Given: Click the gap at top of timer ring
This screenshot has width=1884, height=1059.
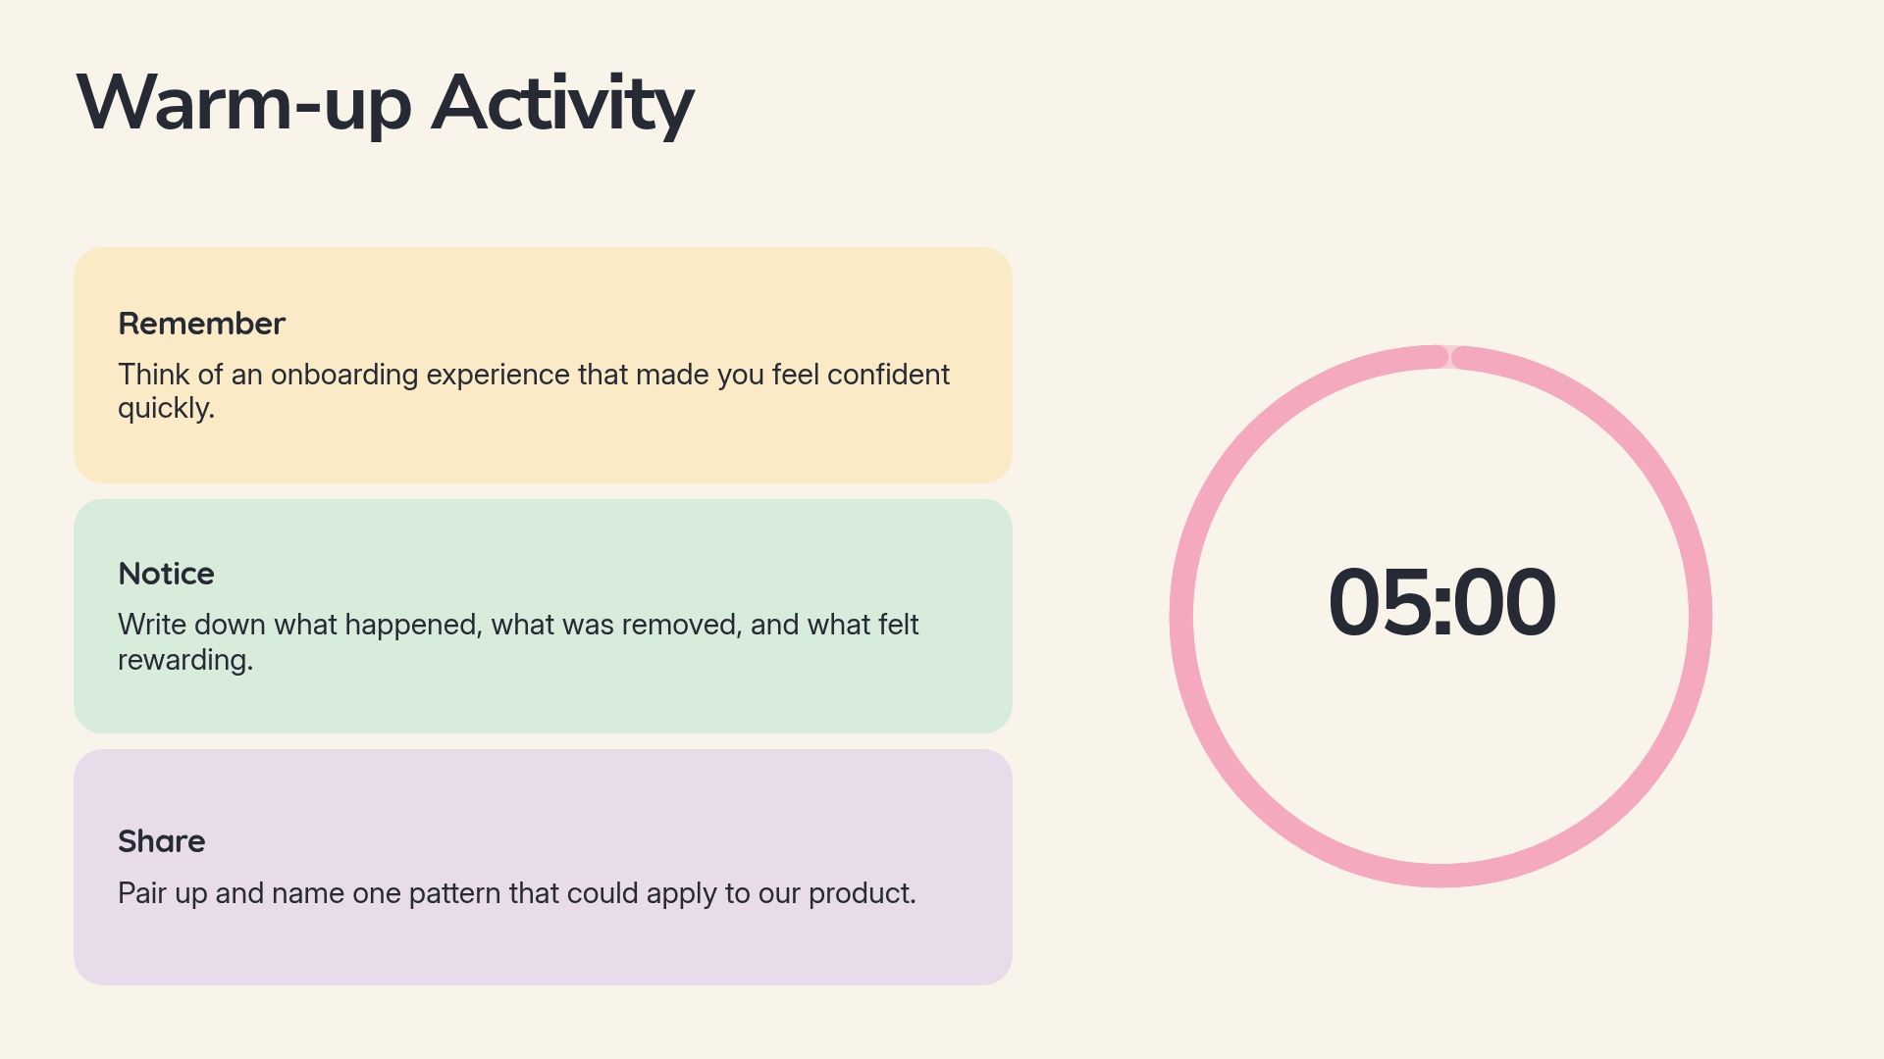Looking at the screenshot, I should [1450, 357].
